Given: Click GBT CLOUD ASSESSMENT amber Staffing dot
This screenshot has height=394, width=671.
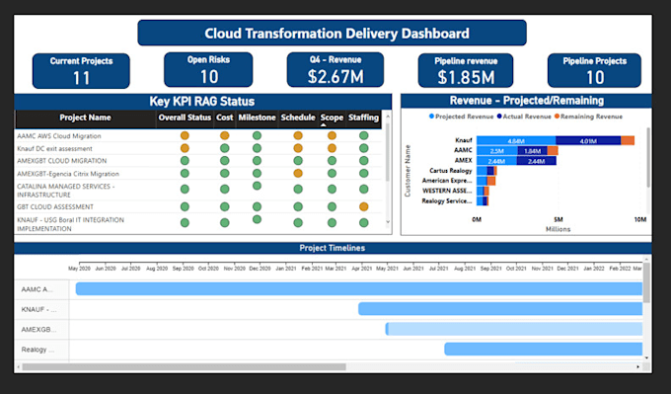Looking at the screenshot, I should point(364,206).
